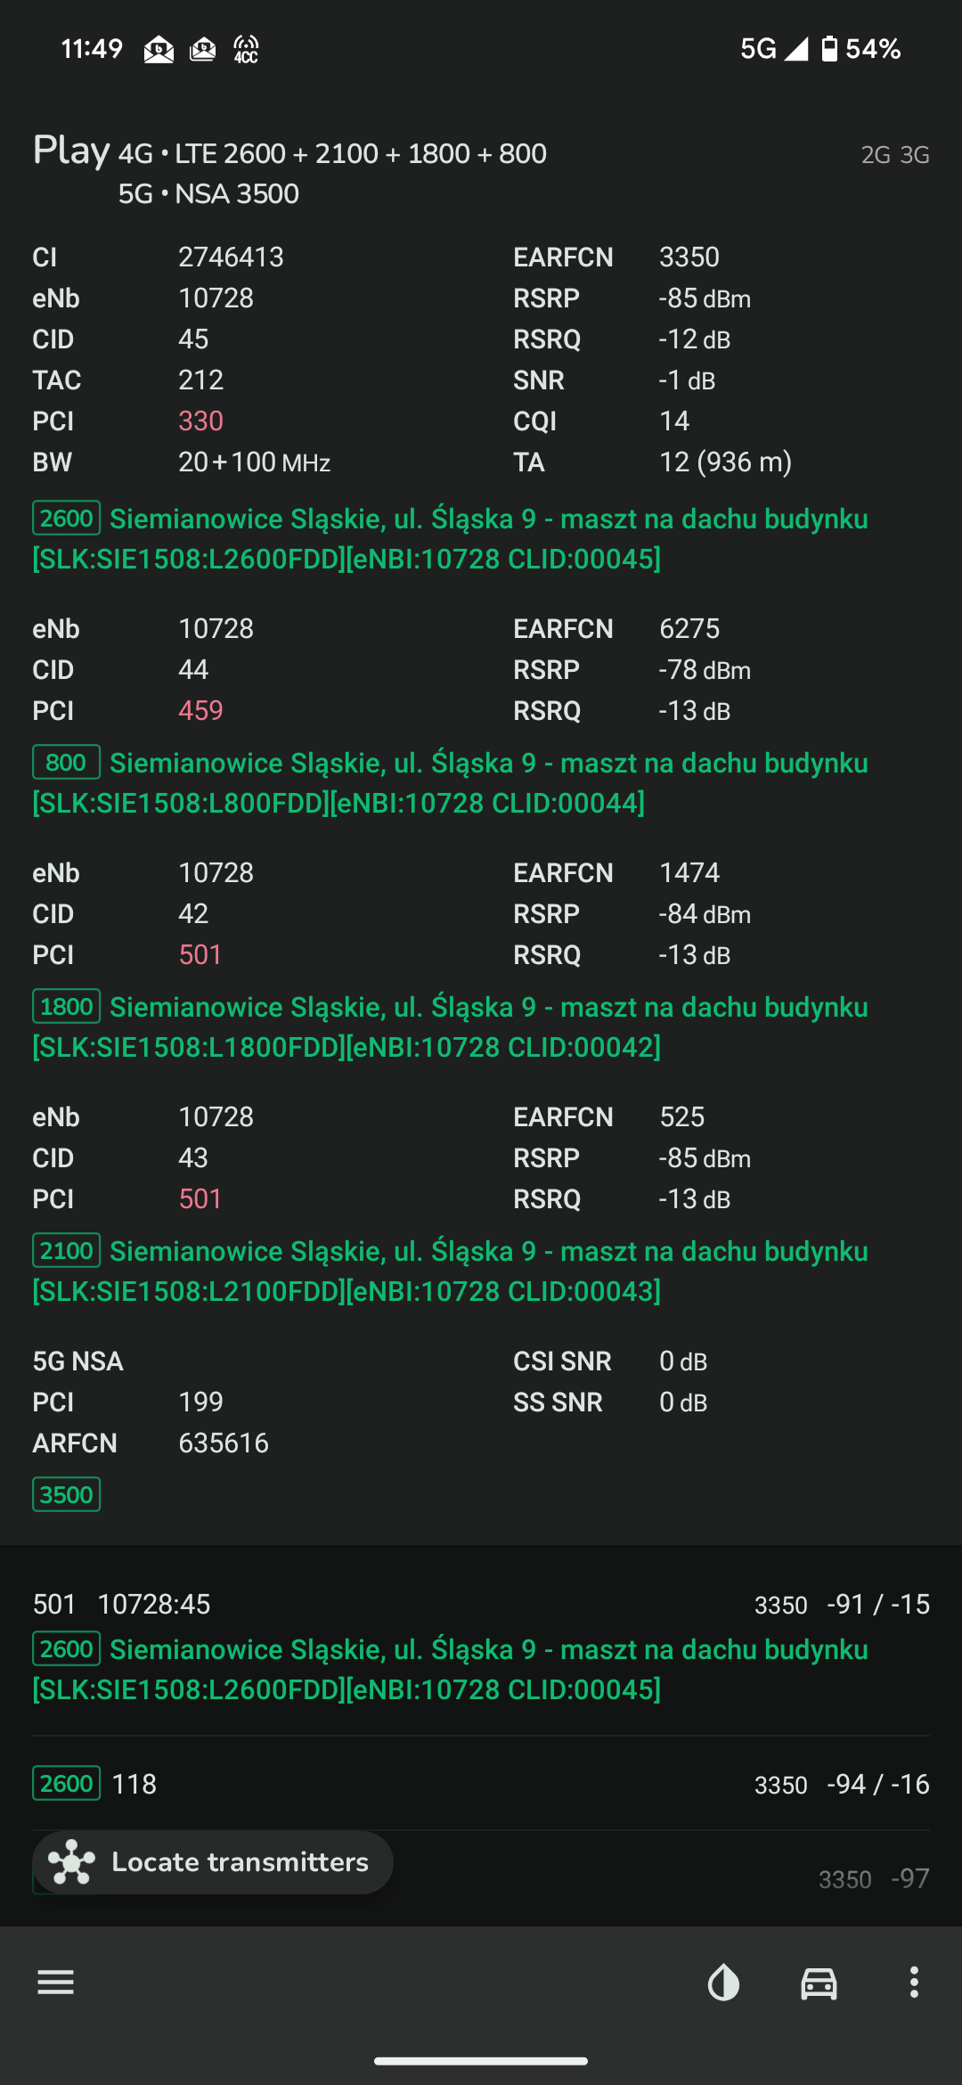Select neighbor cell row 501 10728:45

click(x=481, y=1647)
